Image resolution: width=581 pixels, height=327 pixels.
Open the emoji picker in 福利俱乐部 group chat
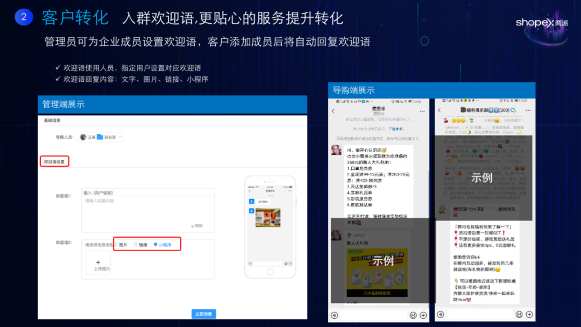pyautogui.click(x=519, y=315)
